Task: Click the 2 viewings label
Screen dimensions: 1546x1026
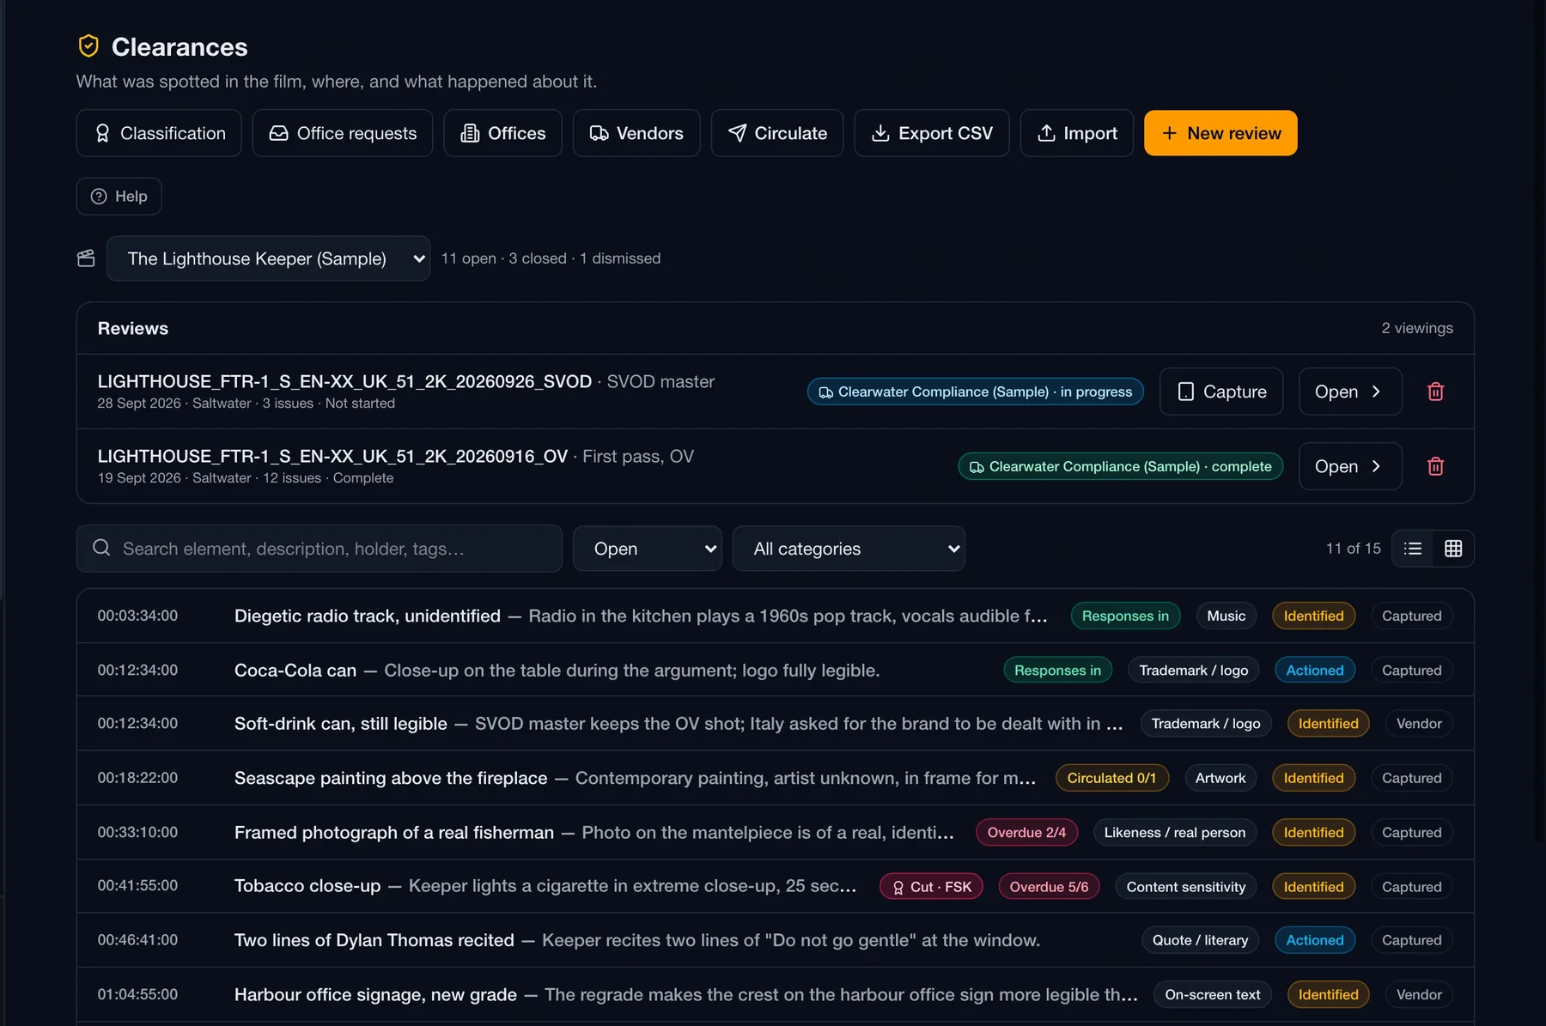Action: (1417, 328)
